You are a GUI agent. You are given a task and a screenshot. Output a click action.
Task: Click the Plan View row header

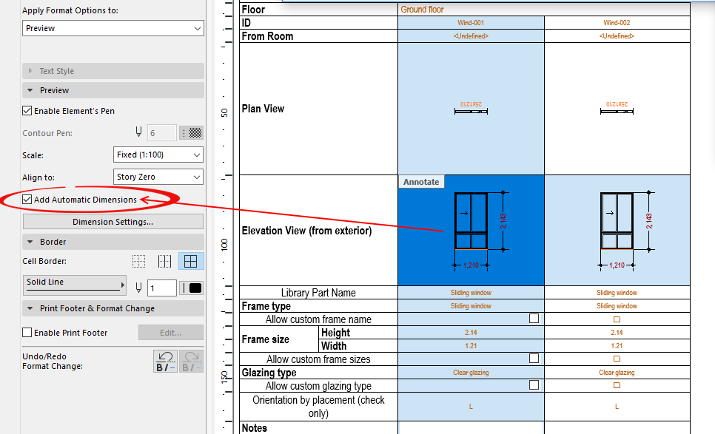[318, 109]
